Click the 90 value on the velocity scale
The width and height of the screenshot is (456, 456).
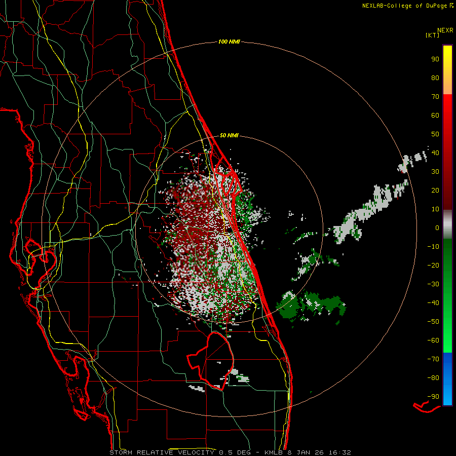[435, 59]
